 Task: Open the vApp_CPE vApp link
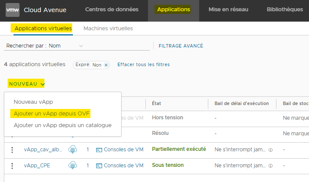click(37, 166)
